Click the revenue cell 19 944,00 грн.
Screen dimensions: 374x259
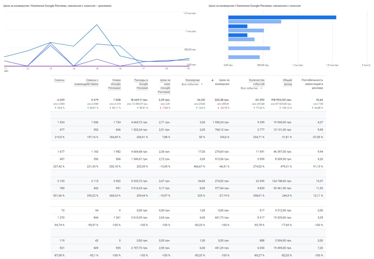(283, 122)
